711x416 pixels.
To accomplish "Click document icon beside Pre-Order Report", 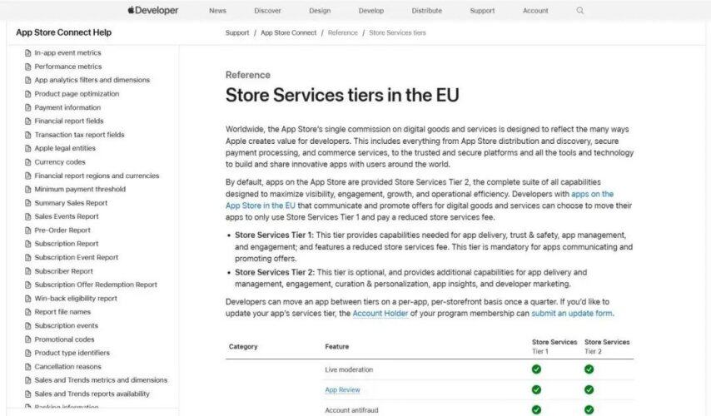I will coord(28,230).
